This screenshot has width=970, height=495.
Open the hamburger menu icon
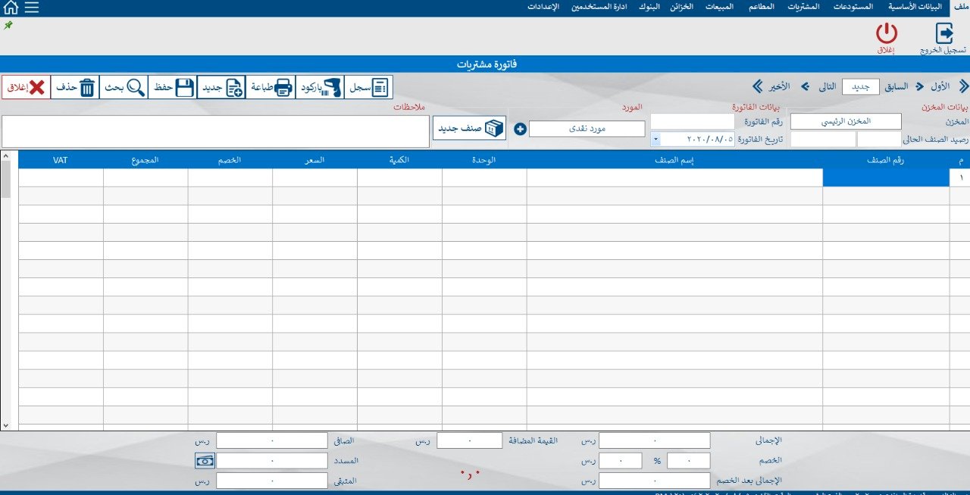pos(32,8)
